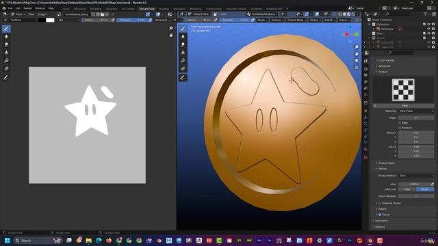Open Mapping dropdown showing View Plane
The height and width of the screenshot is (246, 438).
coord(416,111)
